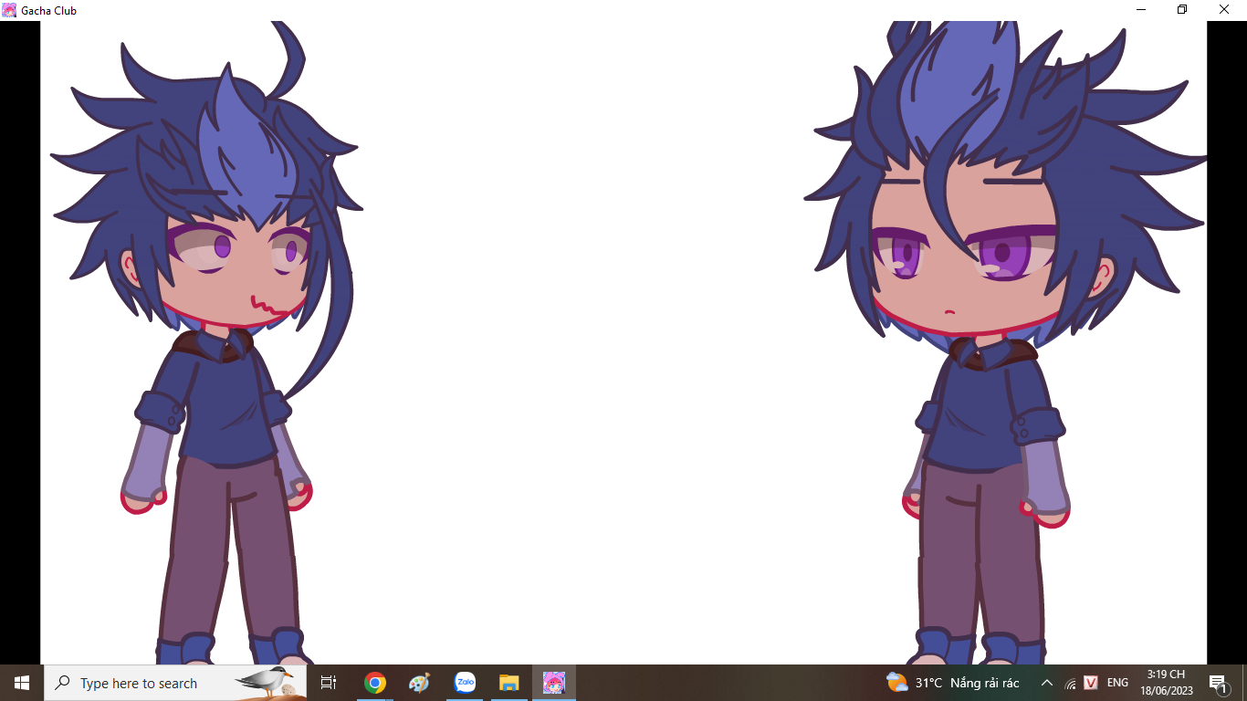Open the notification center icon
Image resolution: width=1247 pixels, height=701 pixels.
1218,684
